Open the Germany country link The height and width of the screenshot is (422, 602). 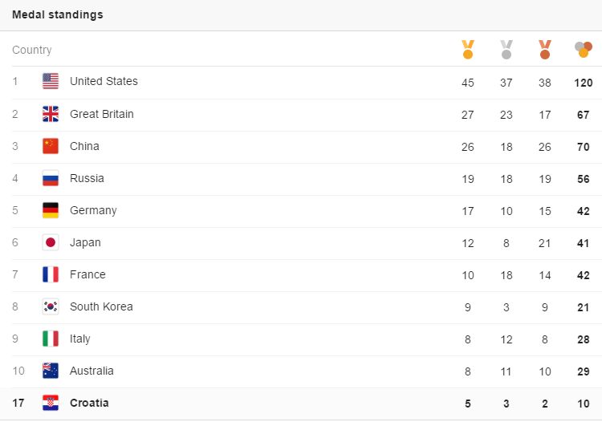pos(93,210)
